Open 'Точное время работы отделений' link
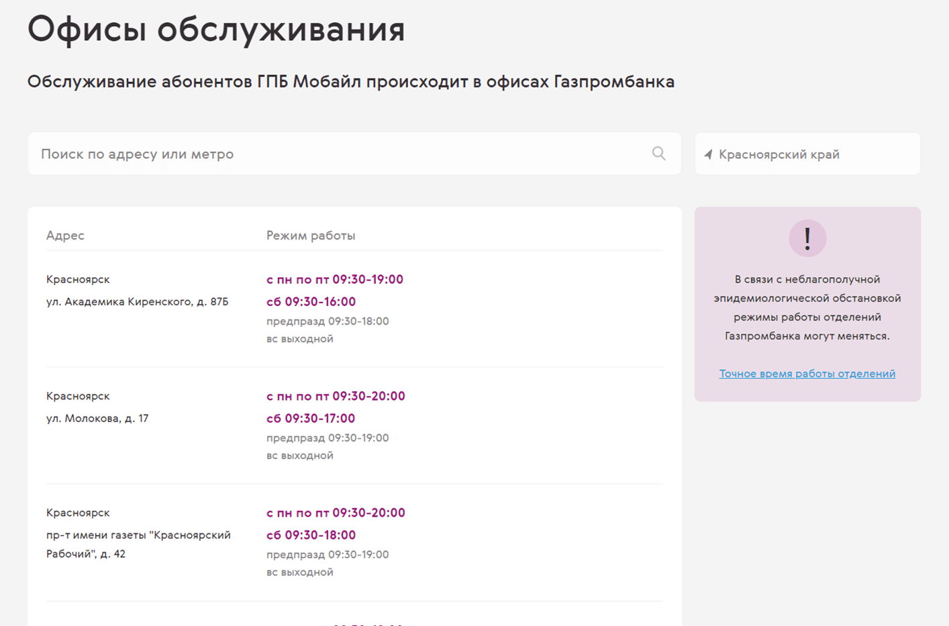 (x=807, y=374)
